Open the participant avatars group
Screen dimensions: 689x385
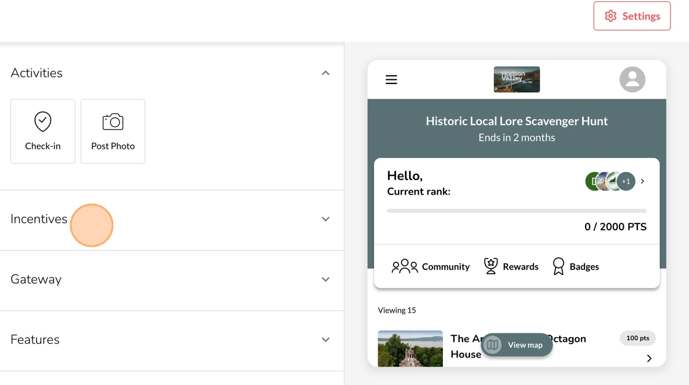point(609,182)
